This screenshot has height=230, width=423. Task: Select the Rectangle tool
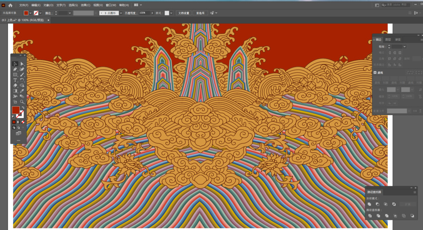[x=15, y=74]
